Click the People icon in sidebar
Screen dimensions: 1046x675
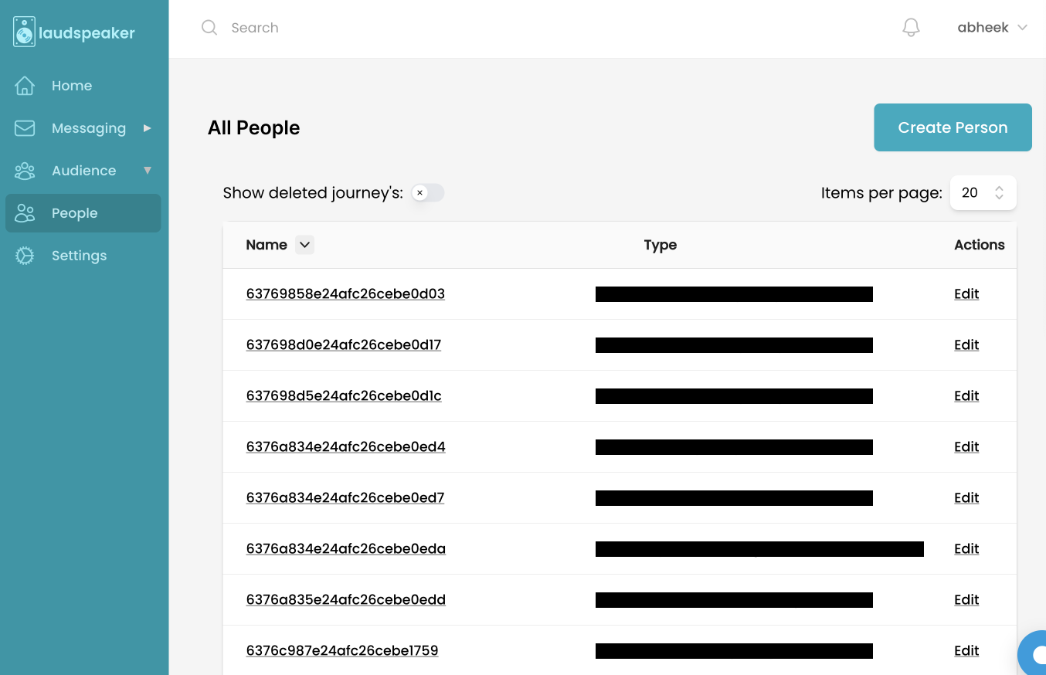(25, 213)
